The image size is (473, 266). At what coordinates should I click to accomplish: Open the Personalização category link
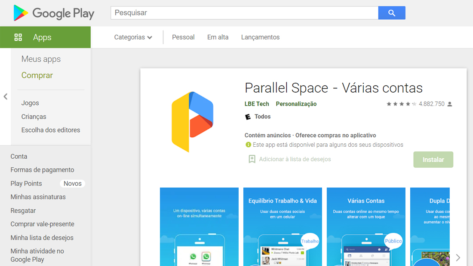point(296,104)
